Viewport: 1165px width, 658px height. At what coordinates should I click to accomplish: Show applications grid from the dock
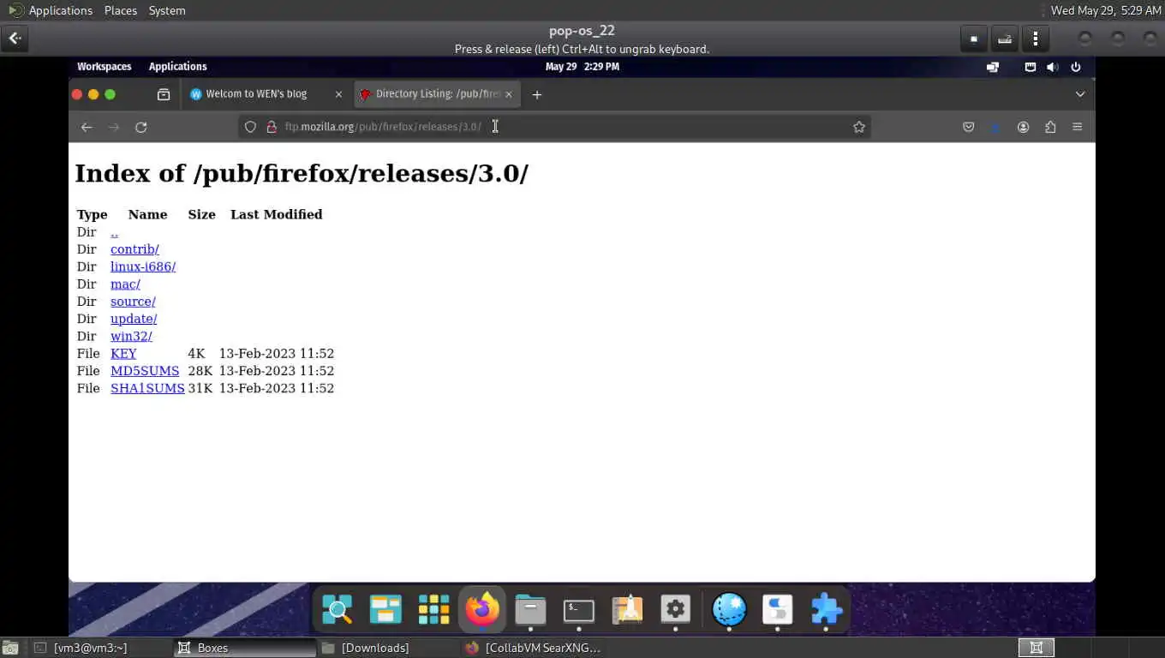click(x=433, y=610)
